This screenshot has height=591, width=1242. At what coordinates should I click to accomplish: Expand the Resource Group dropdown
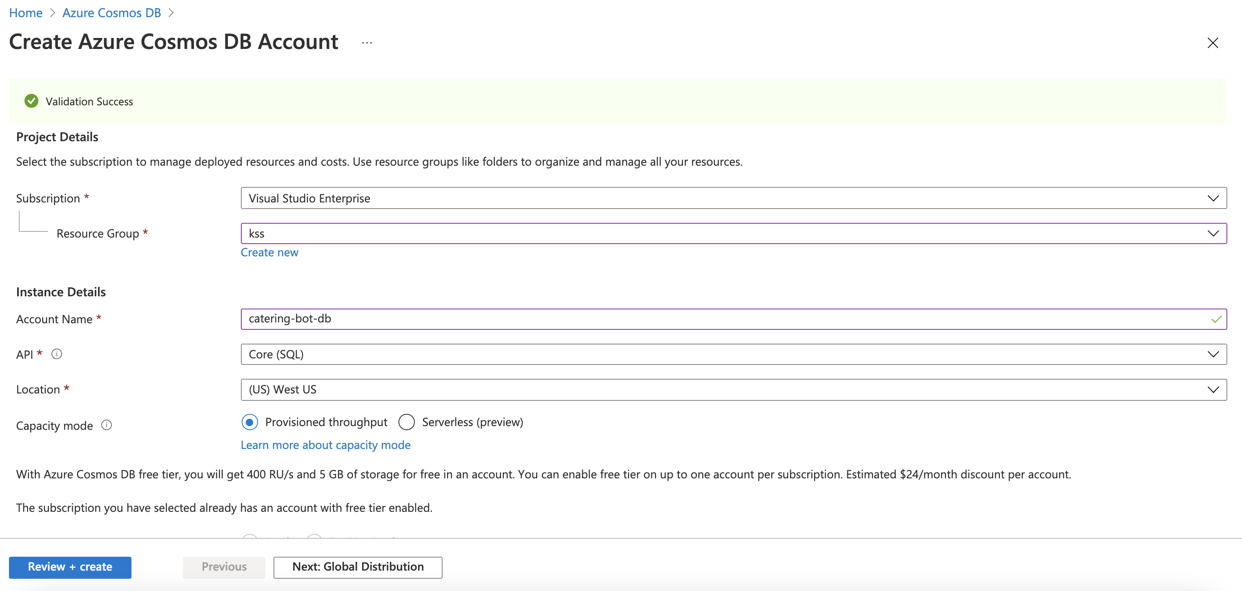tap(733, 233)
